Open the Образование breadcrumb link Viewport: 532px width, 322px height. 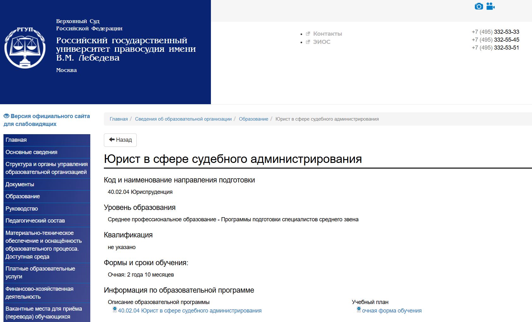point(254,119)
